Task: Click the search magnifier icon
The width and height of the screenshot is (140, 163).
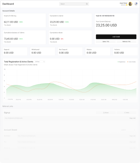Action: click(x=87, y=4)
